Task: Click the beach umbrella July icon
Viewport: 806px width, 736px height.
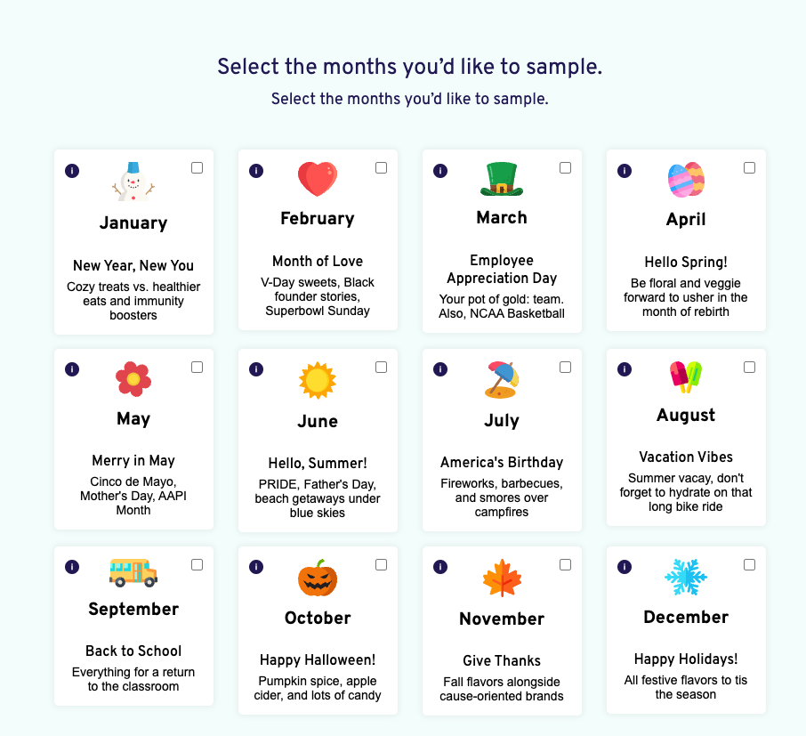Action: 502,380
